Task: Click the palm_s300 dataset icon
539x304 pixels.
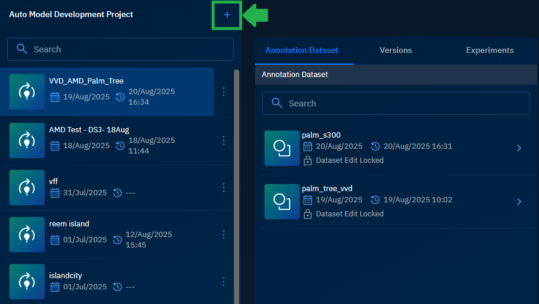Action: [x=282, y=148]
